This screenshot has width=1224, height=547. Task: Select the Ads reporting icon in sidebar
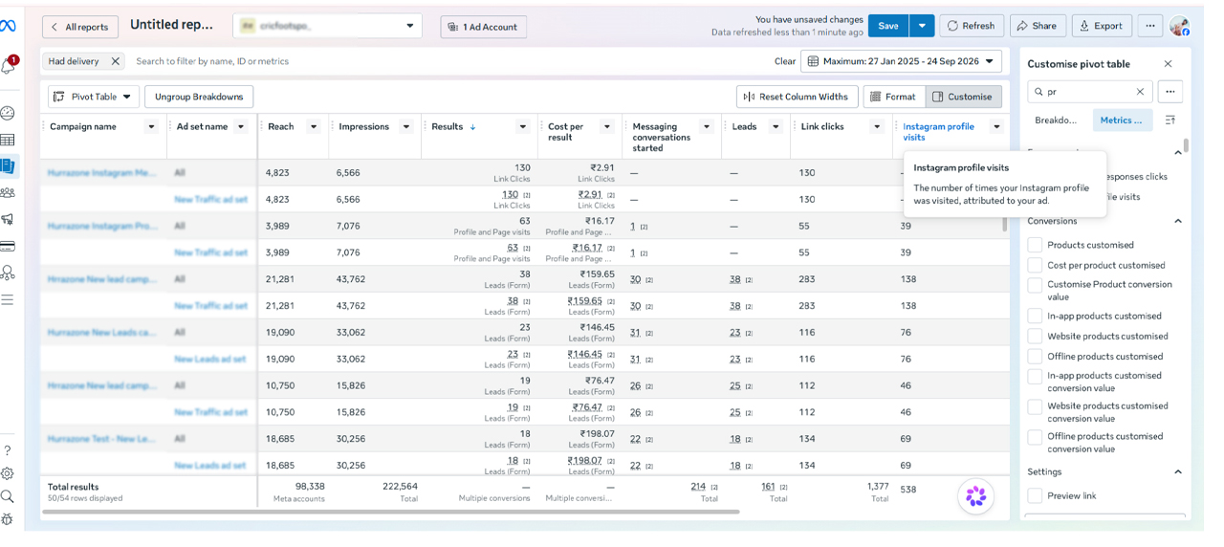pos(8,166)
